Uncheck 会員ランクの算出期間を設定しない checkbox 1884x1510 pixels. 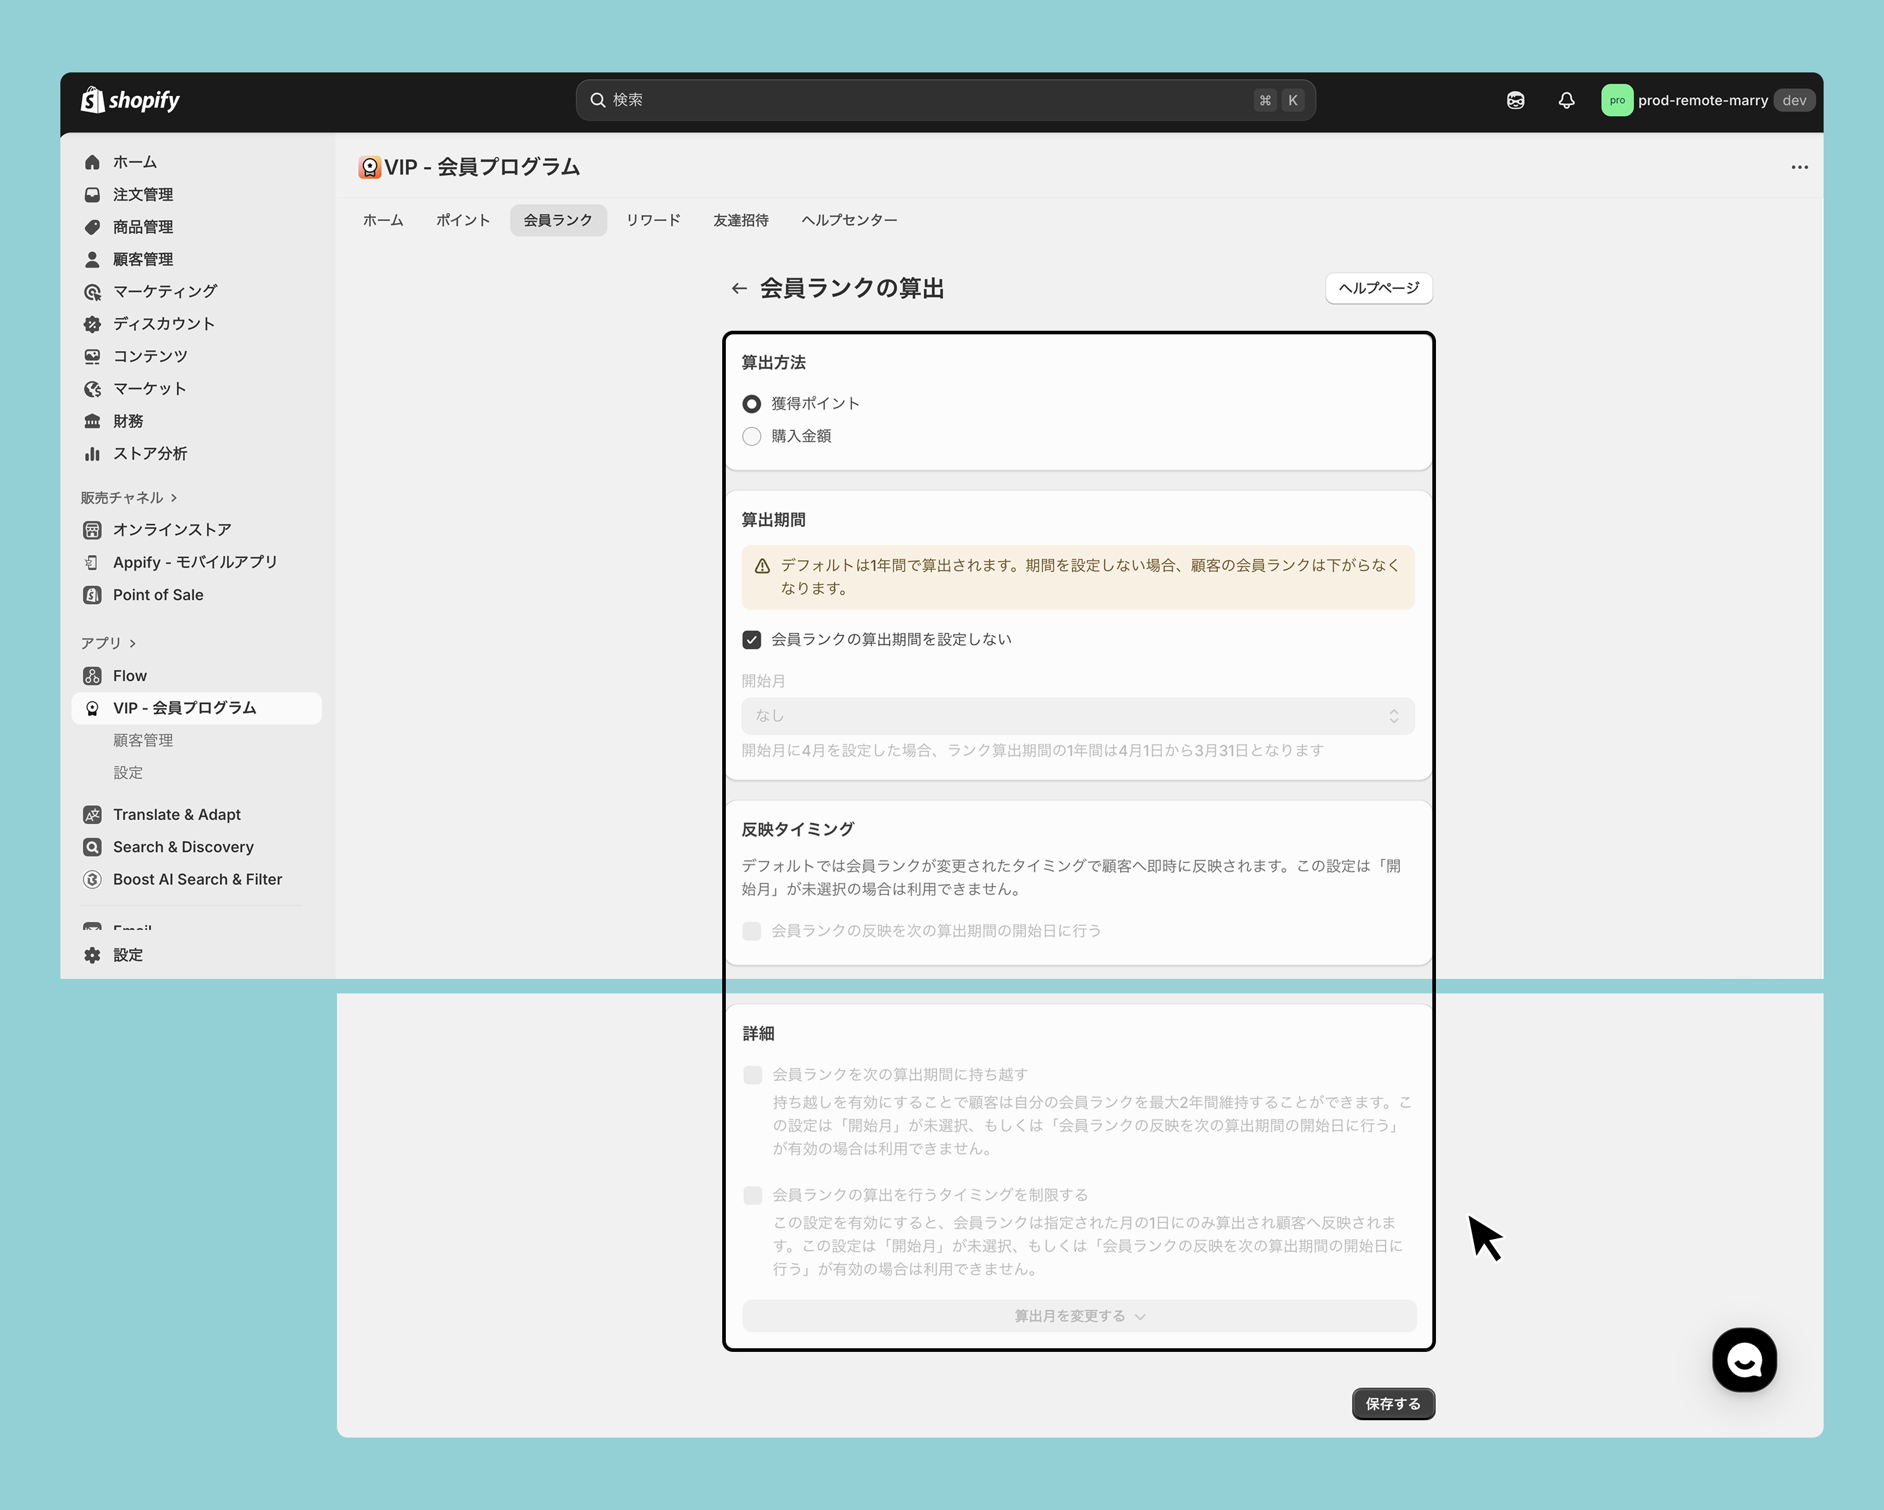pos(752,639)
